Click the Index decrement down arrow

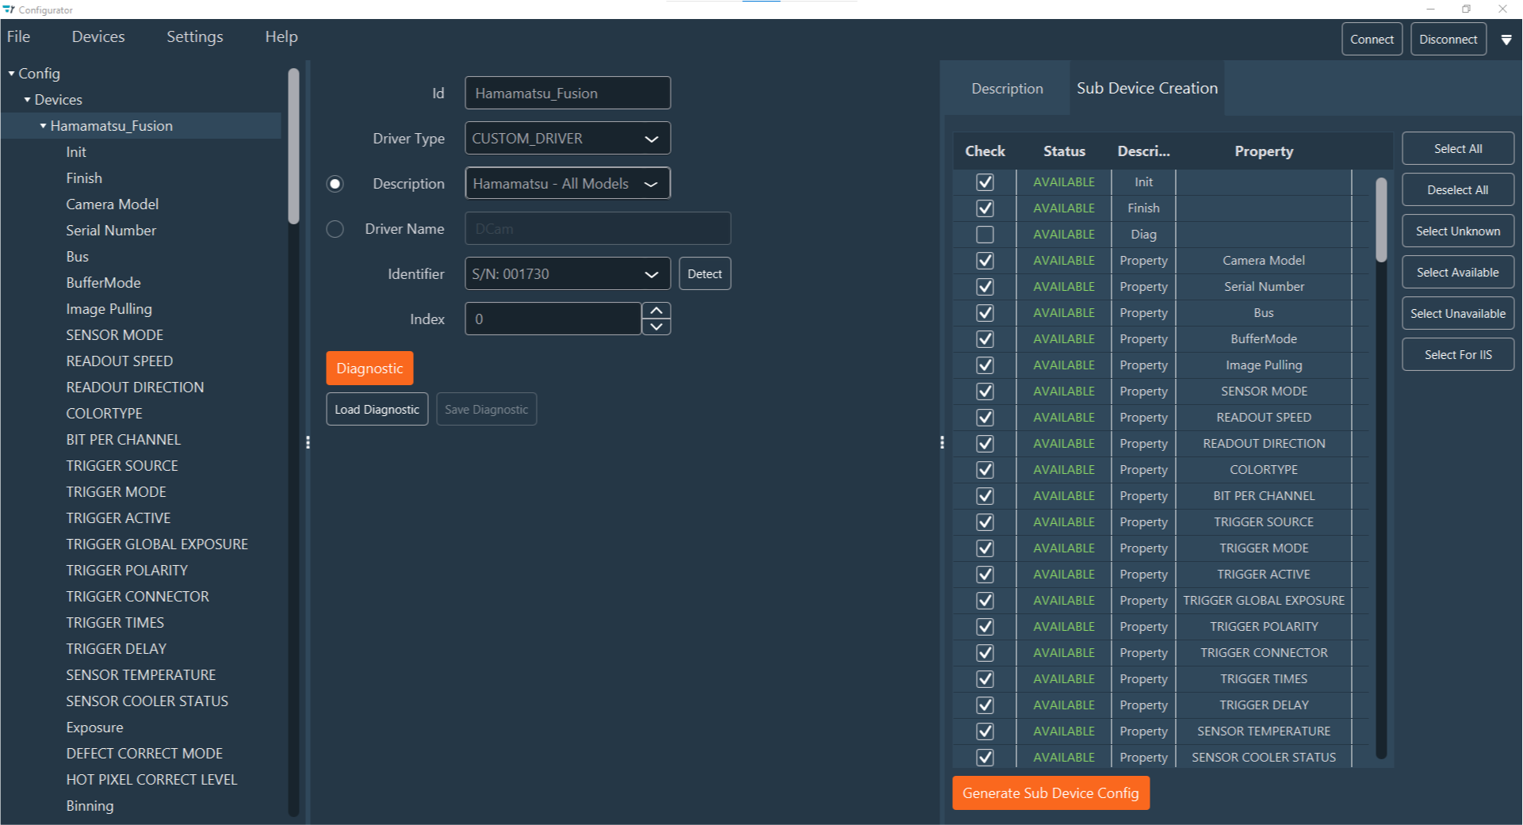[x=656, y=327]
